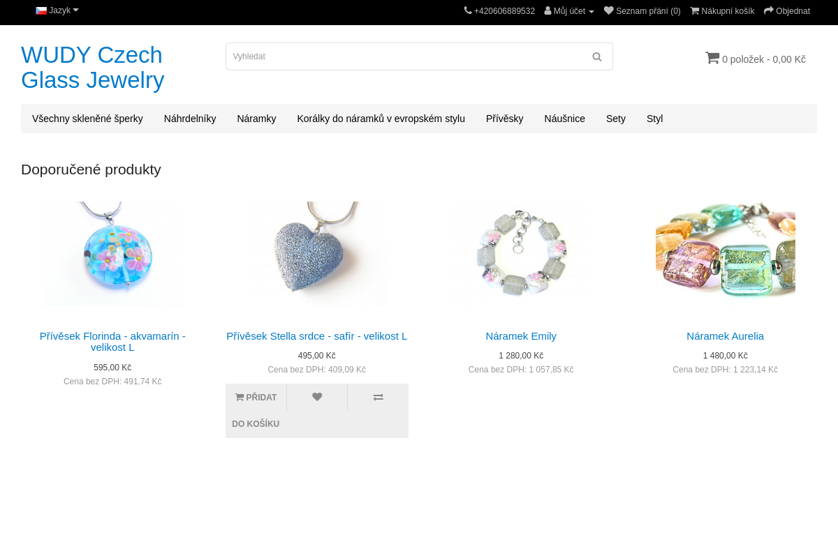Open the Náramek Aurelia product link
The height and width of the screenshot is (558, 838).
coord(725,336)
